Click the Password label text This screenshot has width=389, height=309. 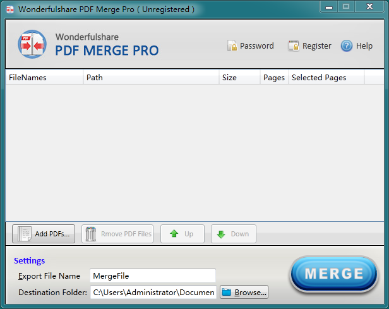coord(257,46)
